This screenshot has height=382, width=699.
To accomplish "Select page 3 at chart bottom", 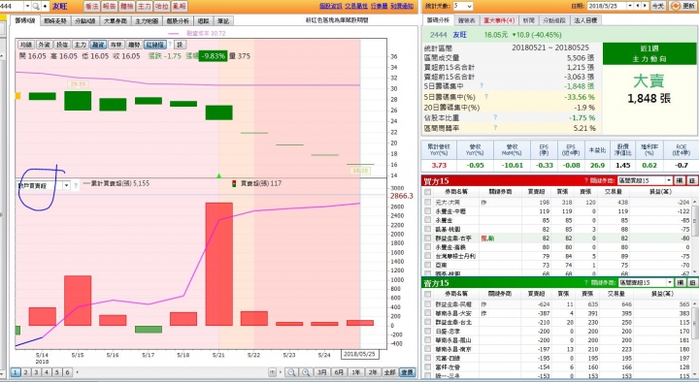I will pos(36,372).
